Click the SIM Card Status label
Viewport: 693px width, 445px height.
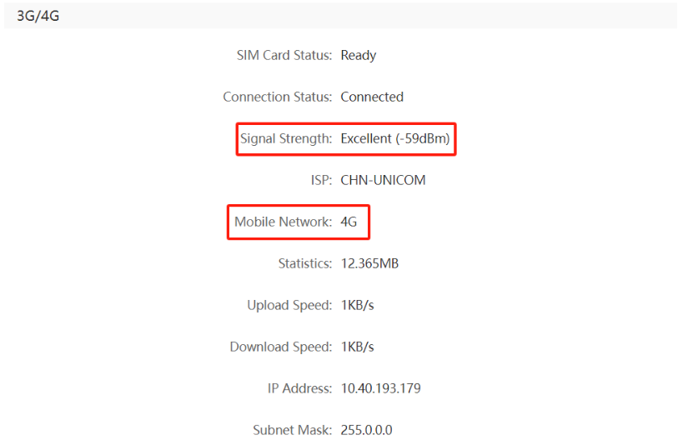coord(284,56)
